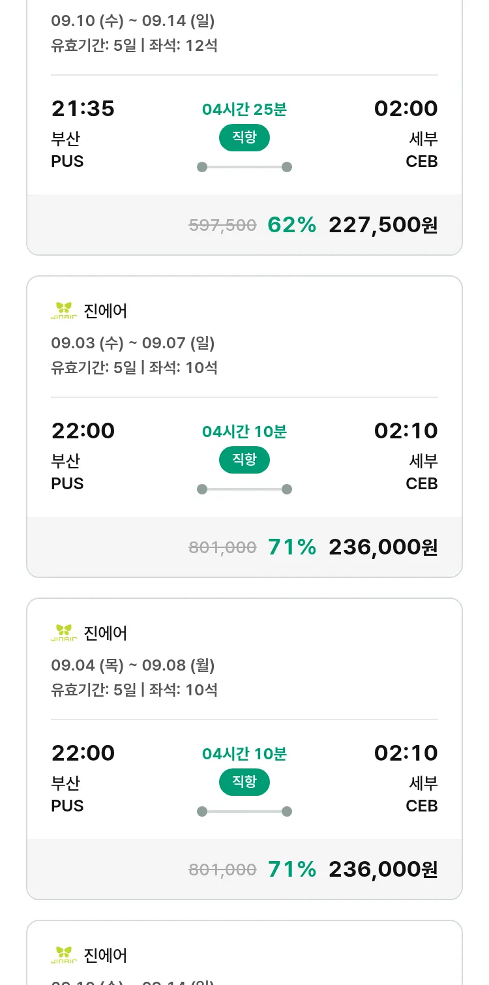The width and height of the screenshot is (489, 985).
Task: Click the 21:35 departure time
Action: click(x=83, y=108)
